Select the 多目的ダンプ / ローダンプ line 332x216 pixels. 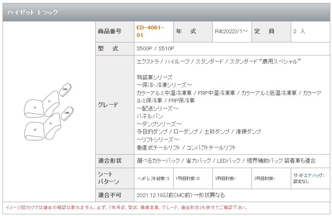point(198,132)
